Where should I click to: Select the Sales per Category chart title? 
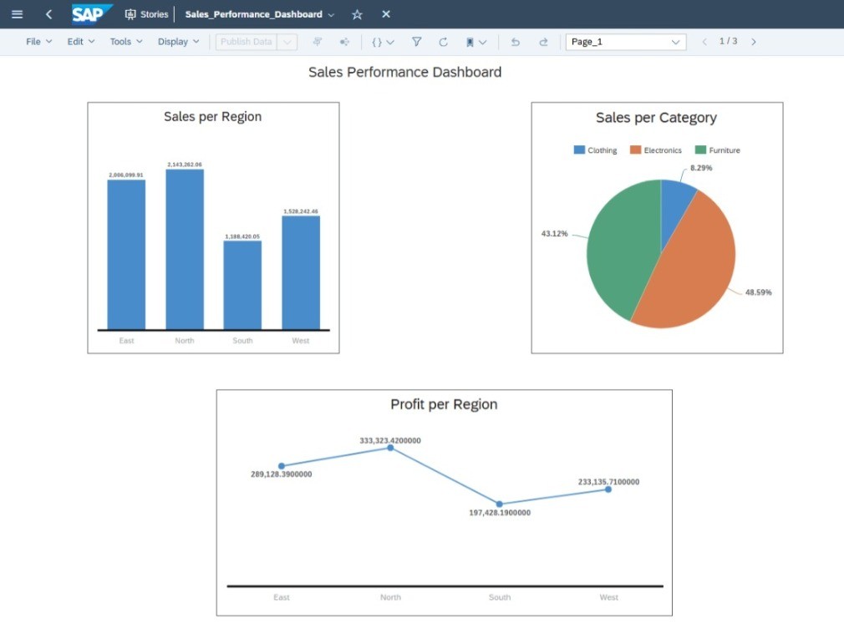pos(656,118)
